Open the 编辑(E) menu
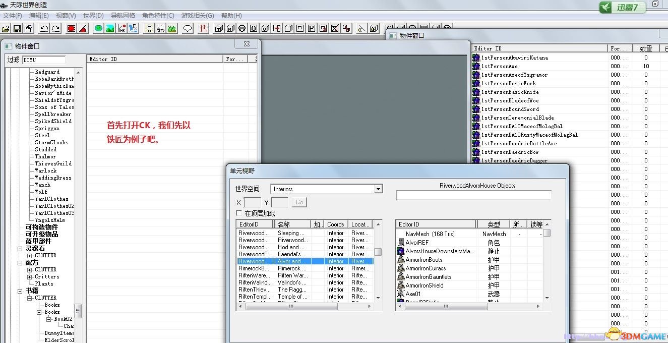This screenshot has height=343, width=668. click(x=39, y=16)
